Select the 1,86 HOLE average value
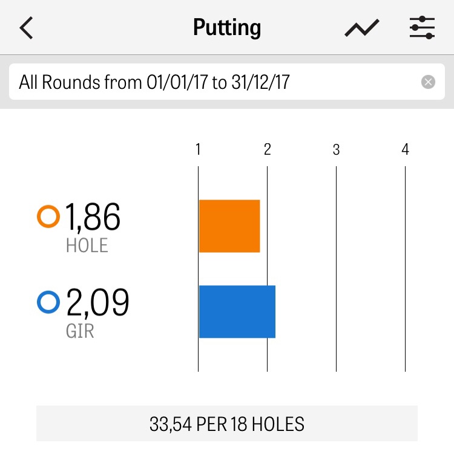This screenshot has height=466, width=454. pyautogui.click(x=93, y=216)
